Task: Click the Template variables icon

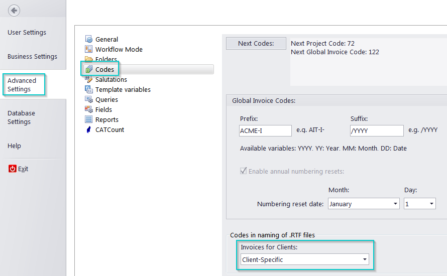Action: click(x=89, y=89)
